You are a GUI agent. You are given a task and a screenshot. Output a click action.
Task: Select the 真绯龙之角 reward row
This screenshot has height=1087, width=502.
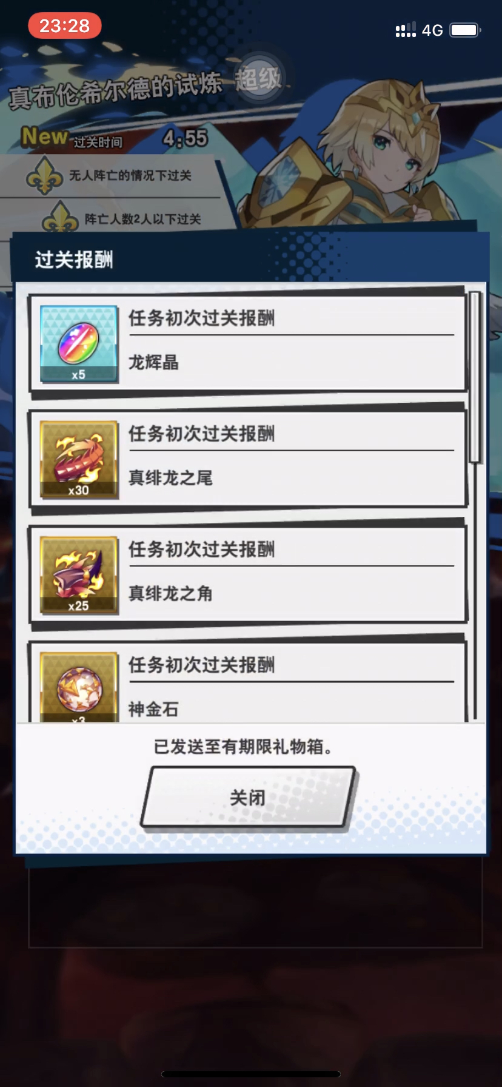[249, 574]
